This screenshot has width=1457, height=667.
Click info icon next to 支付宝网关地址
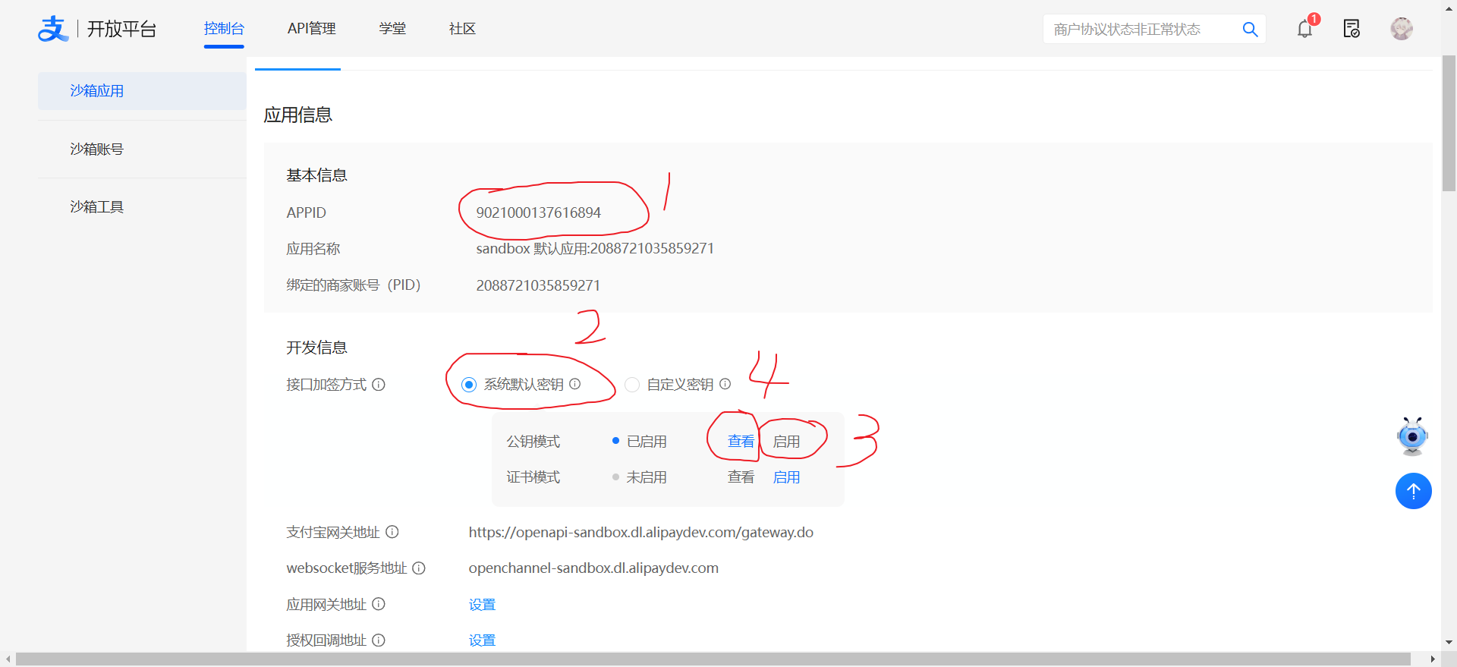(392, 532)
